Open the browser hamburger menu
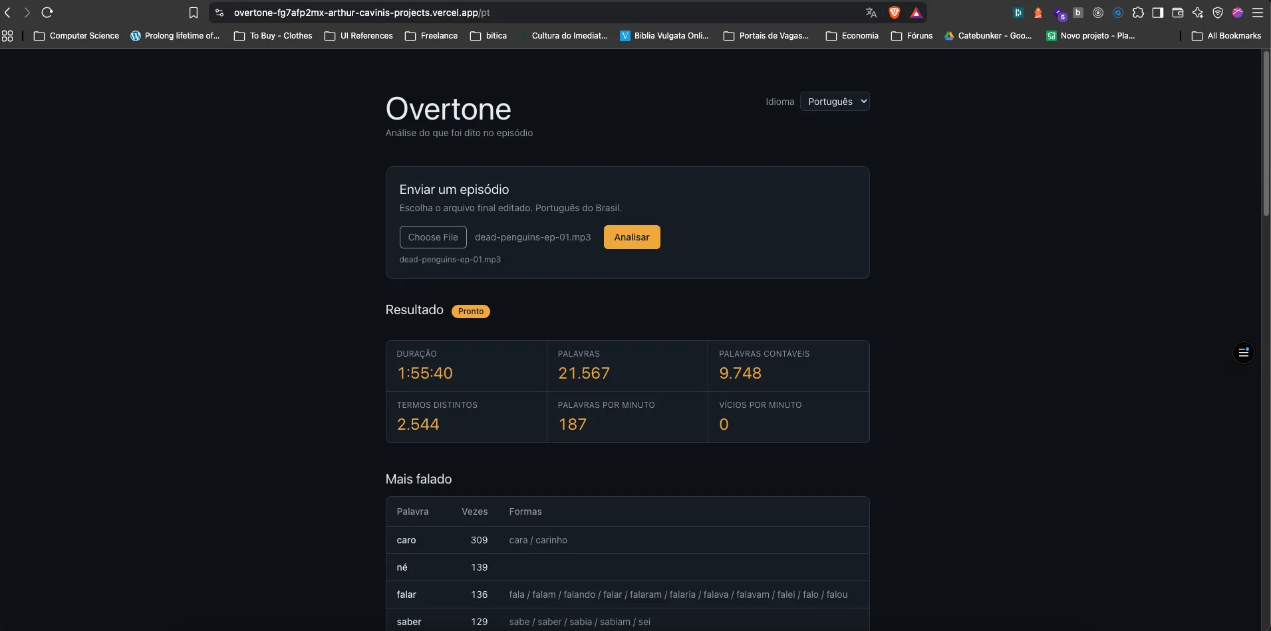The image size is (1271, 631). tap(1258, 13)
